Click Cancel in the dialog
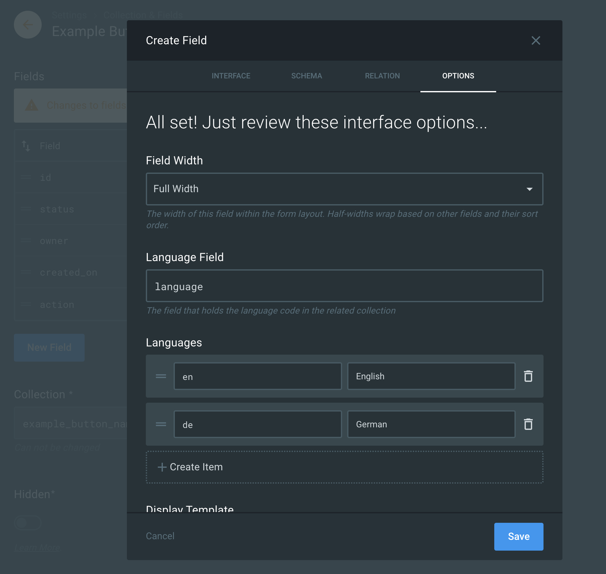606x574 pixels. (160, 536)
